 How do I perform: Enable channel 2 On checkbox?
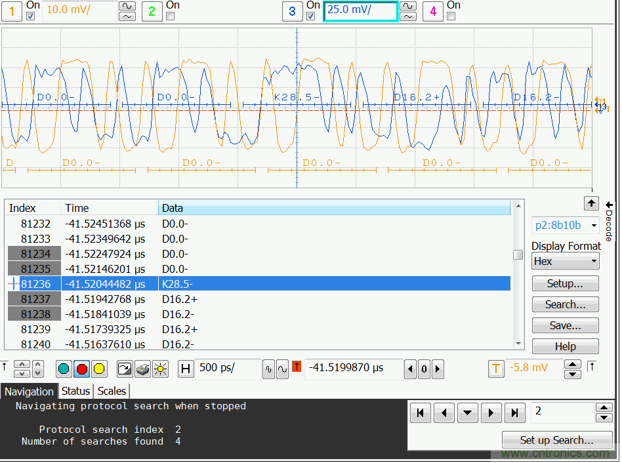tap(171, 16)
